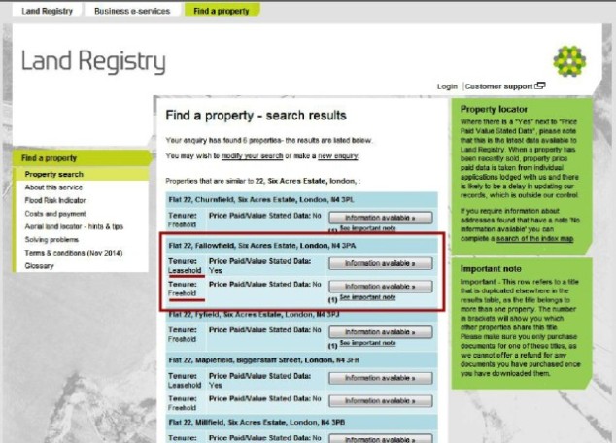The image size is (616, 443).
Task: Click the Land Registry green logo icon
Action: [x=569, y=61]
